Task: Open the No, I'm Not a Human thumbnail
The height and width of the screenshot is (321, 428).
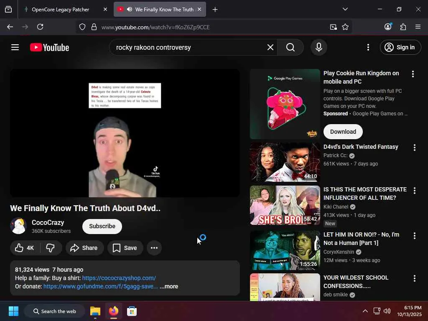Action: 285,250
